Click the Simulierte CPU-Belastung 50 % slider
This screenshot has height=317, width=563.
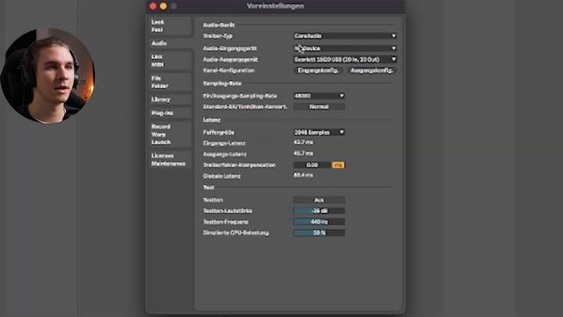click(x=318, y=232)
